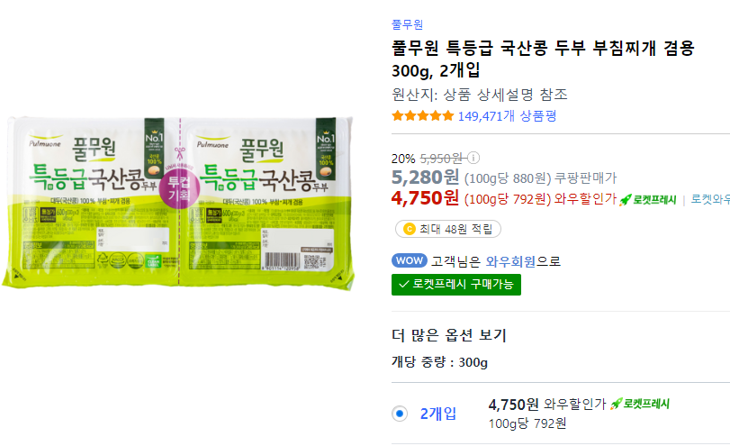Click the 로켓프레시 badge next to 와우할인가 price
This screenshot has width=730, height=446.
pyautogui.click(x=647, y=199)
